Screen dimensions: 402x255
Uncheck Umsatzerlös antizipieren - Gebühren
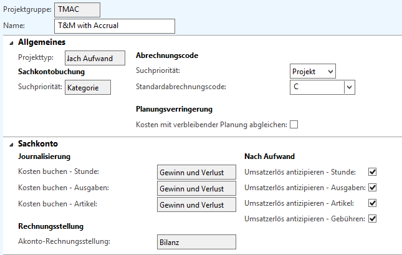click(373, 218)
